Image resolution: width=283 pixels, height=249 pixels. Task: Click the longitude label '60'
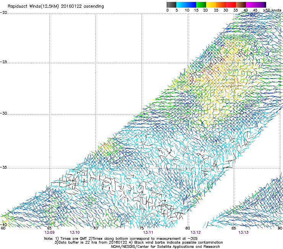pyautogui.click(x=3, y=228)
